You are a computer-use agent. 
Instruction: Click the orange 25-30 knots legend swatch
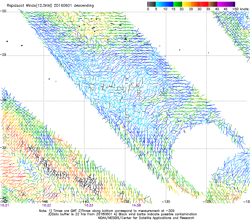click(195, 4)
